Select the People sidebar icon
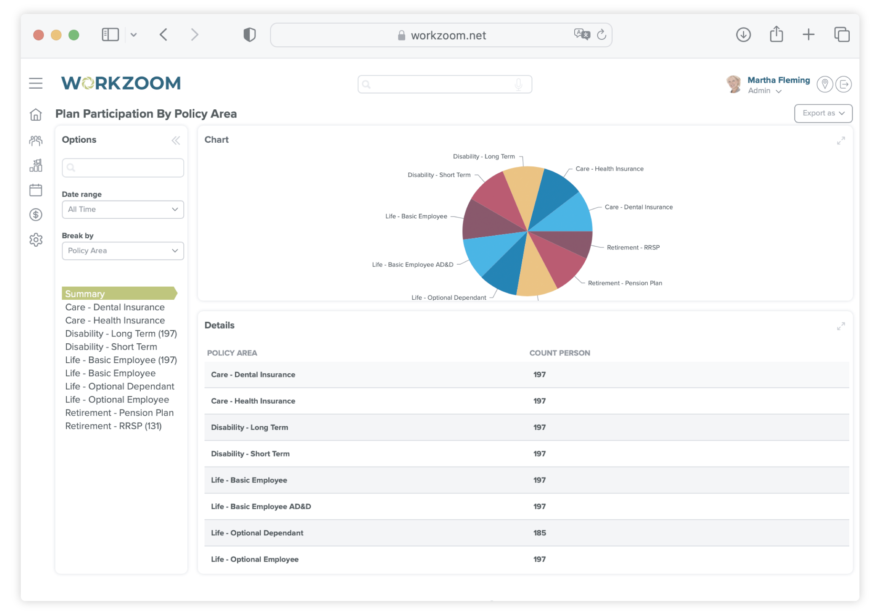 (x=36, y=140)
